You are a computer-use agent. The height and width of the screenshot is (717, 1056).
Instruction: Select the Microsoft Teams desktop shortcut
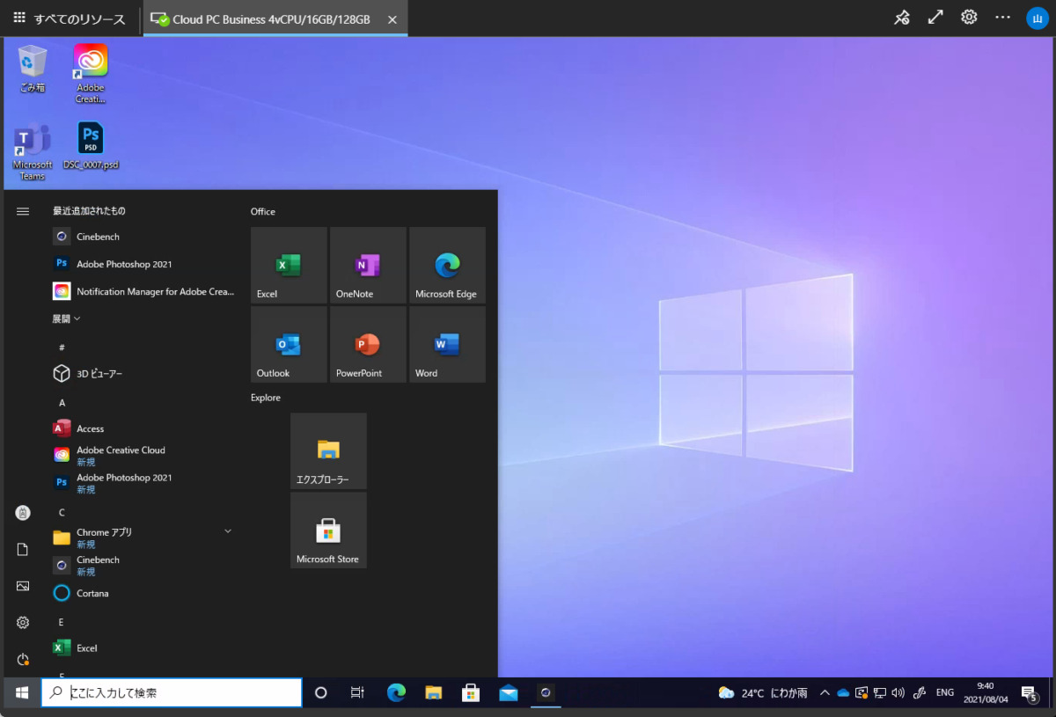tap(33, 151)
